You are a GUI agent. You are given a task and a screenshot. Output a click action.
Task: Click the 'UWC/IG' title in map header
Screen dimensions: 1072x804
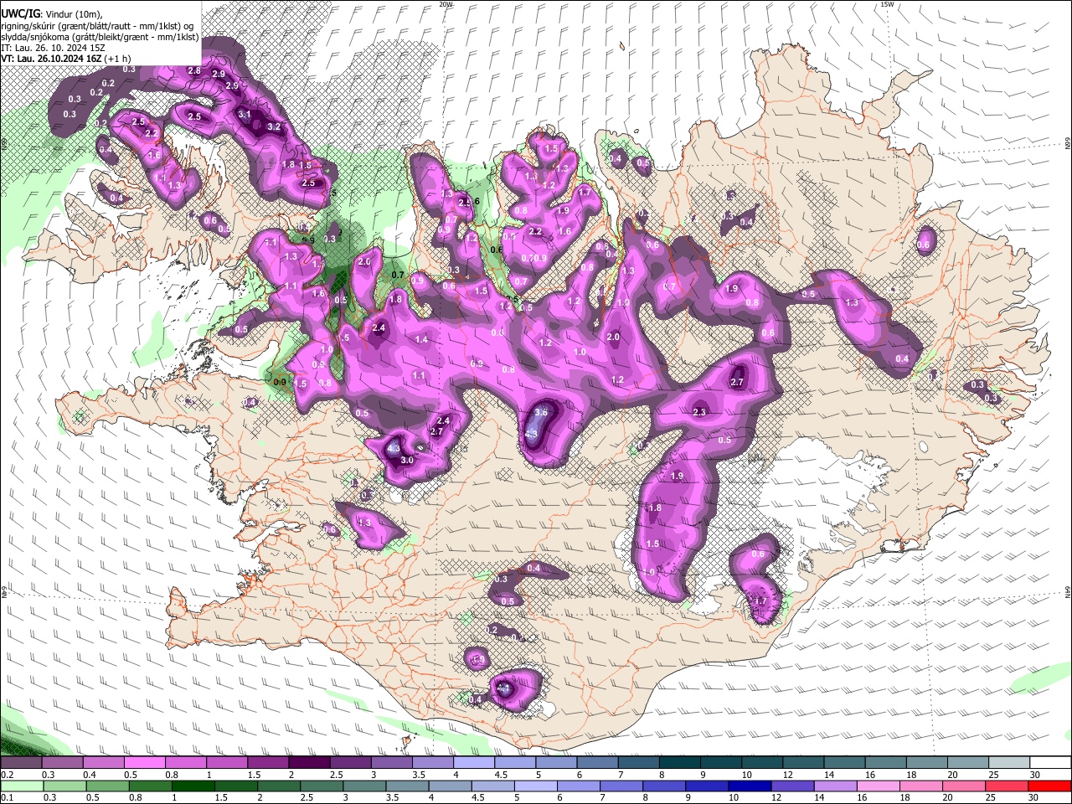[x=19, y=13]
